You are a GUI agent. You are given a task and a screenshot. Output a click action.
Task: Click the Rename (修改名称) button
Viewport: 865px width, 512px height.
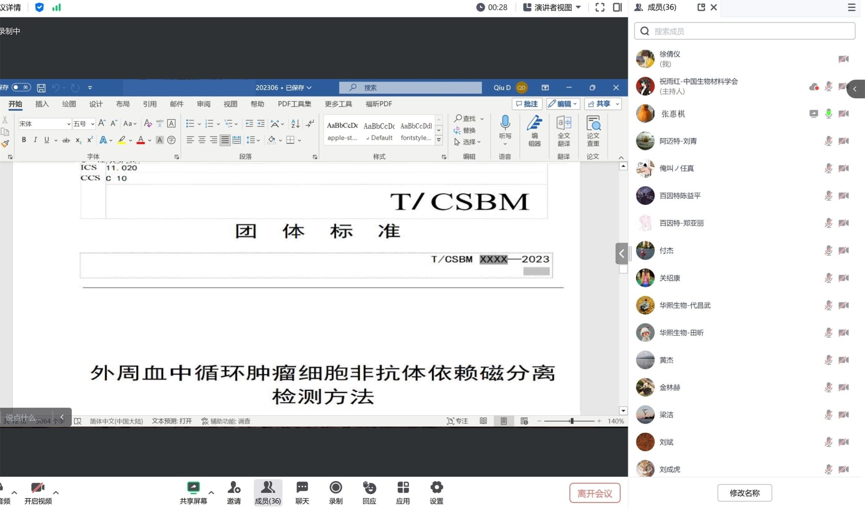click(x=744, y=493)
